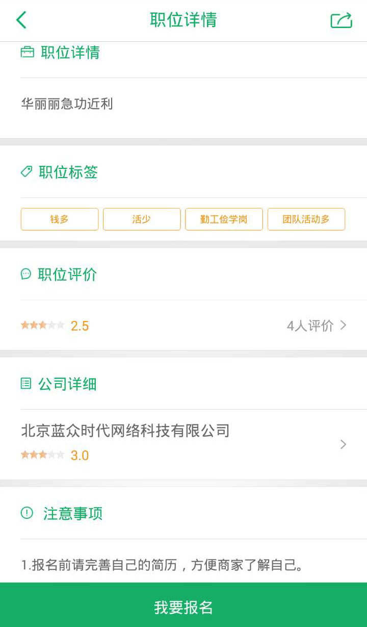Tap the share icon in header
Image resolution: width=367 pixels, height=627 pixels.
pos(341,20)
